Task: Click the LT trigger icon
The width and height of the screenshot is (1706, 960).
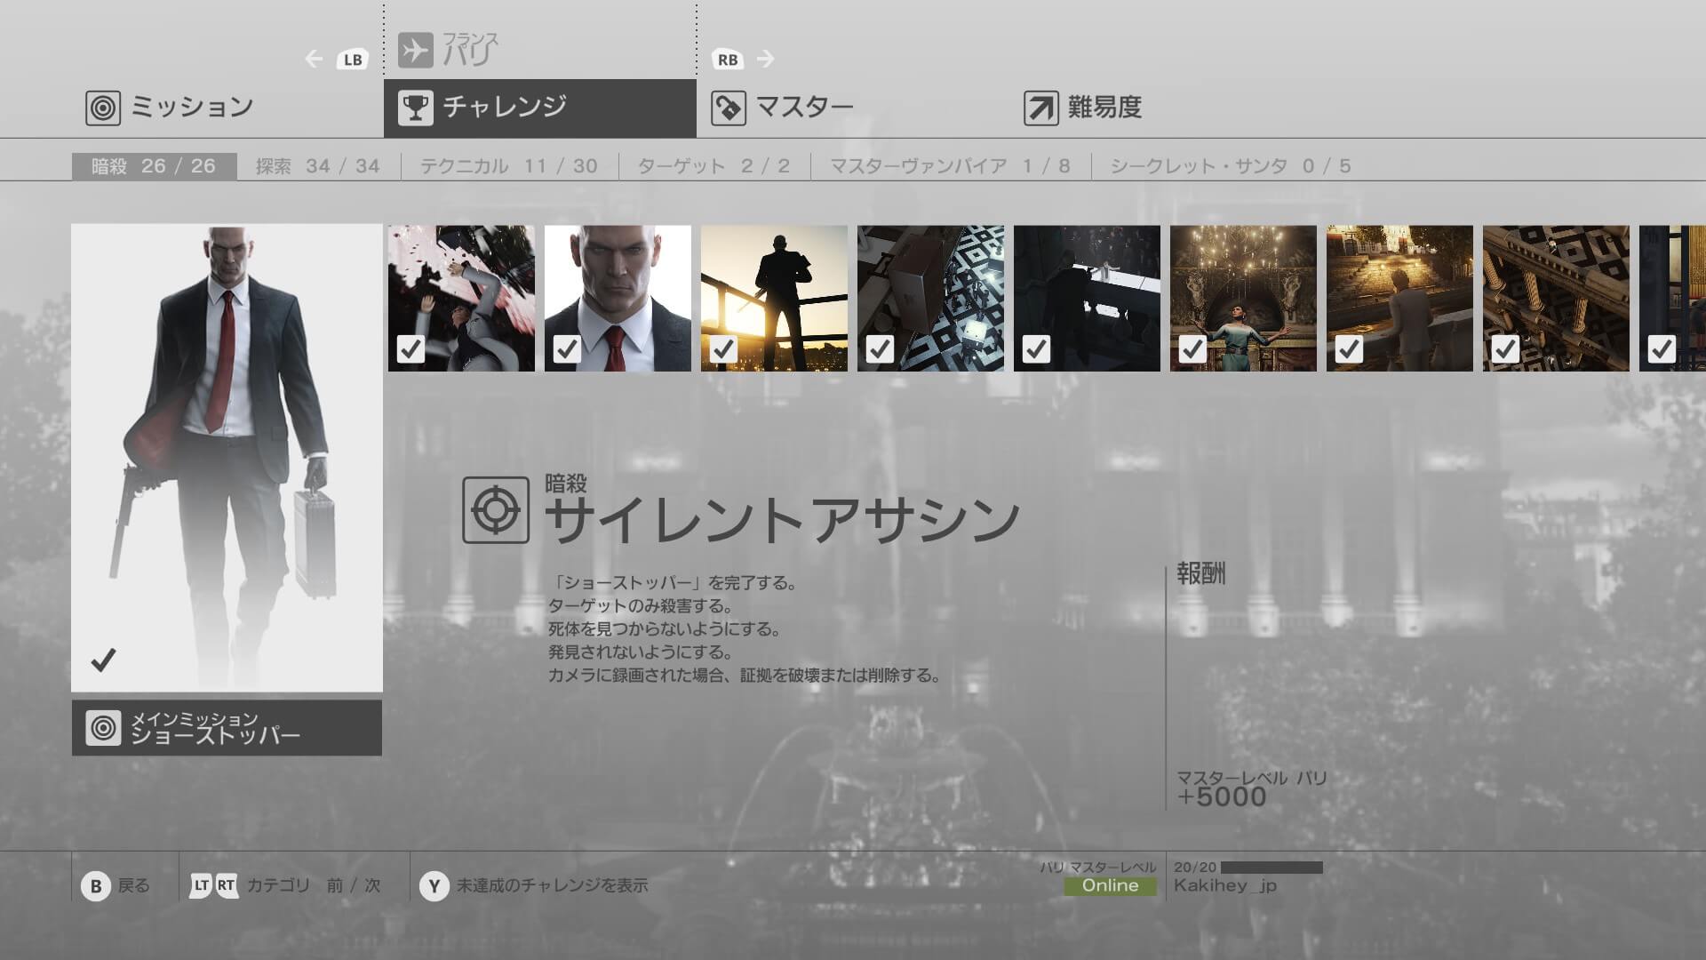Action: [202, 885]
